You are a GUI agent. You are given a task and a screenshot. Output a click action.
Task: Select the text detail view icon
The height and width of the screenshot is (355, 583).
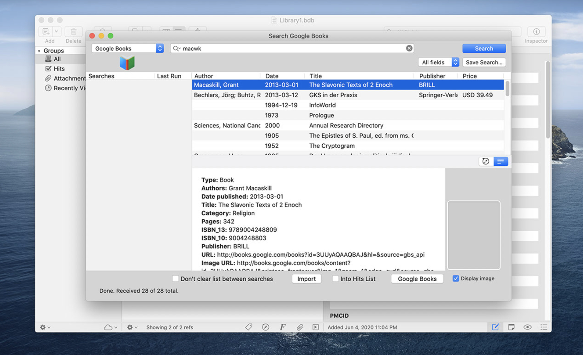500,161
